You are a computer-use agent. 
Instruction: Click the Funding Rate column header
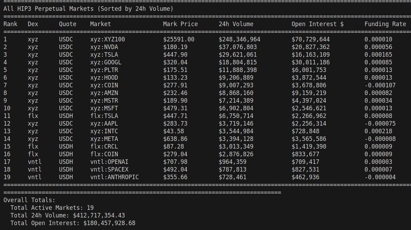click(x=385, y=24)
